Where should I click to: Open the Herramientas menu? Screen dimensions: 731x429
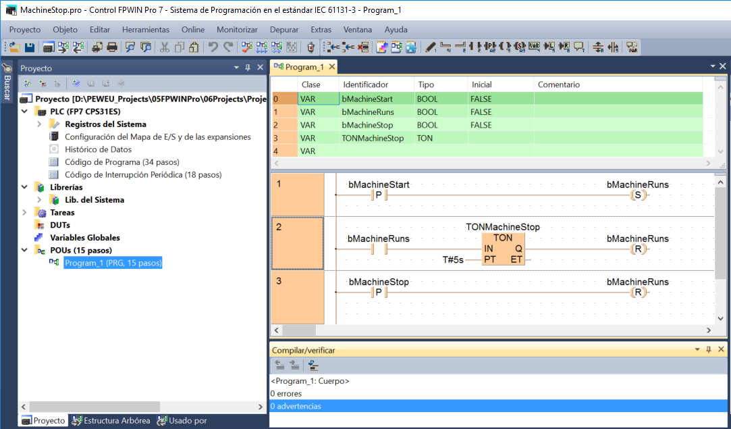[x=146, y=30]
